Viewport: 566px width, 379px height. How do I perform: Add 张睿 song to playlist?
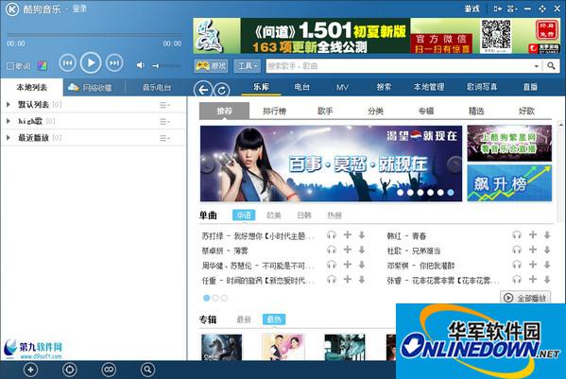click(x=533, y=280)
